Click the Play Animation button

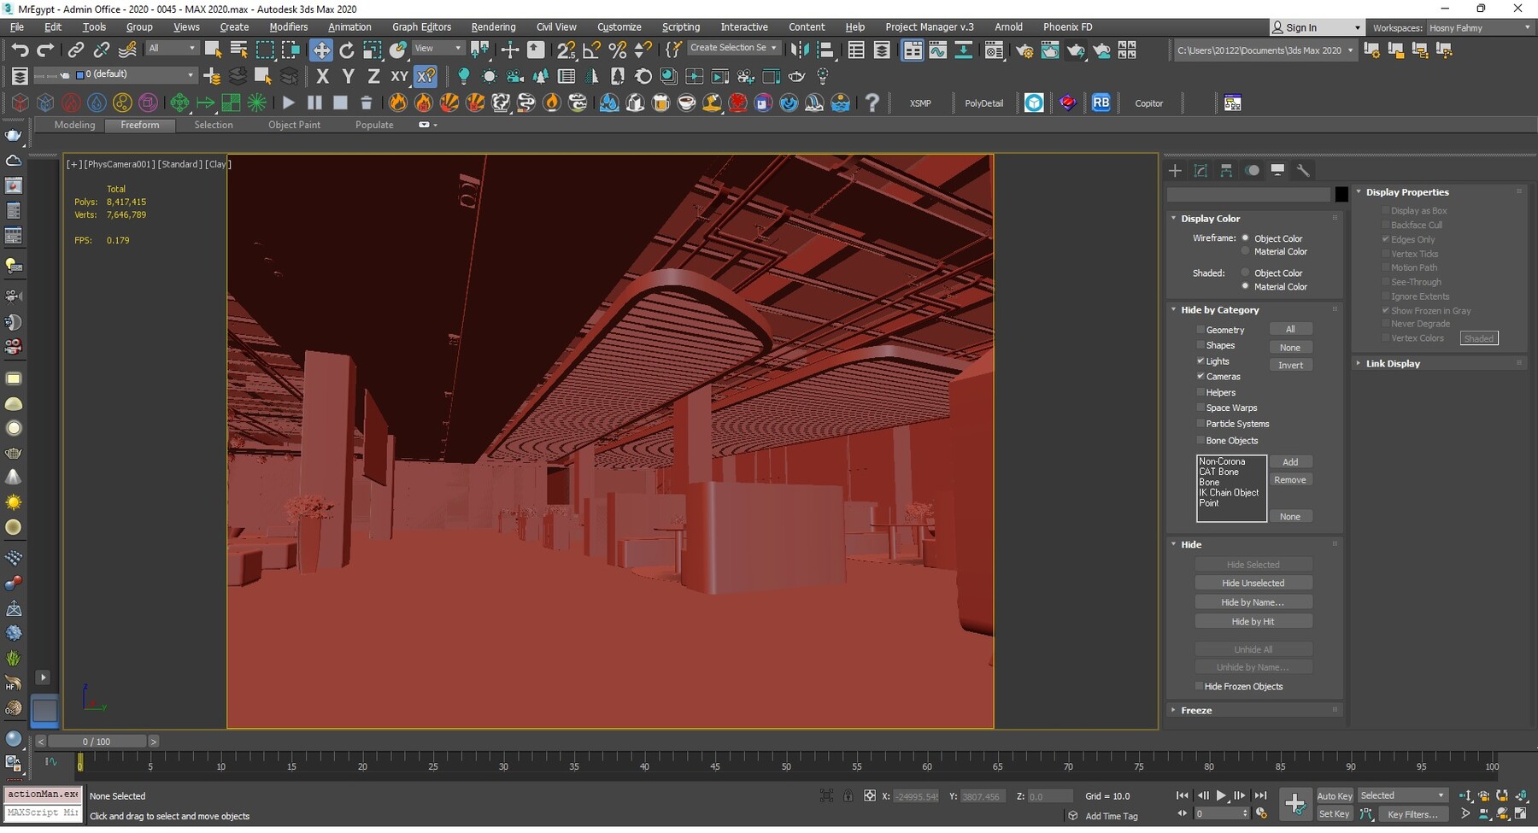(1221, 796)
